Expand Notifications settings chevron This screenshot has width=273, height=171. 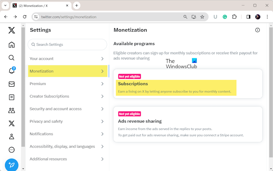(x=102, y=134)
